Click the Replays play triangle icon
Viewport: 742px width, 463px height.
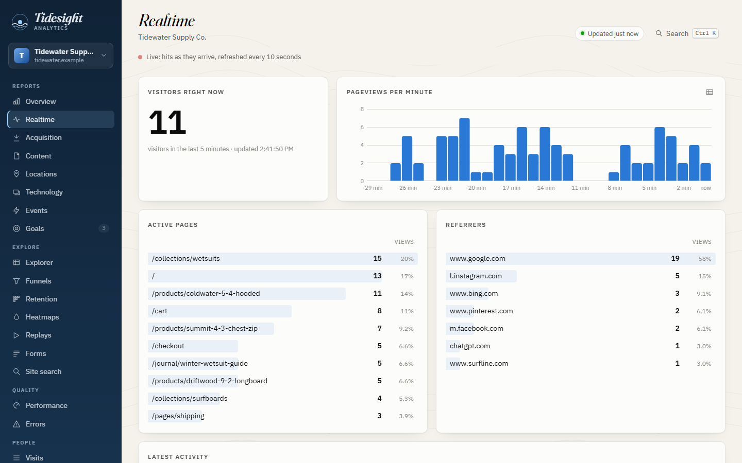[16, 335]
